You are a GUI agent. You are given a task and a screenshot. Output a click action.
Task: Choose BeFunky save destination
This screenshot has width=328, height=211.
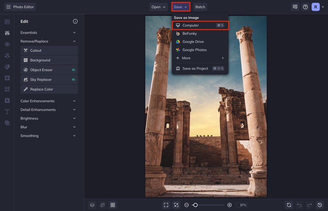point(200,33)
